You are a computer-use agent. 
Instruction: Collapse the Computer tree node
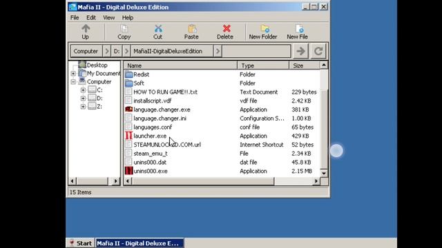click(73, 82)
